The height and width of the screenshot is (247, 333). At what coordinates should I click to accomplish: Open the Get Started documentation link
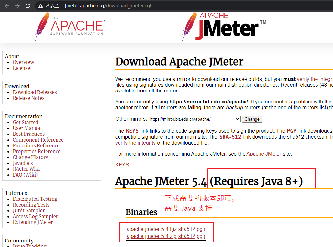26,122
